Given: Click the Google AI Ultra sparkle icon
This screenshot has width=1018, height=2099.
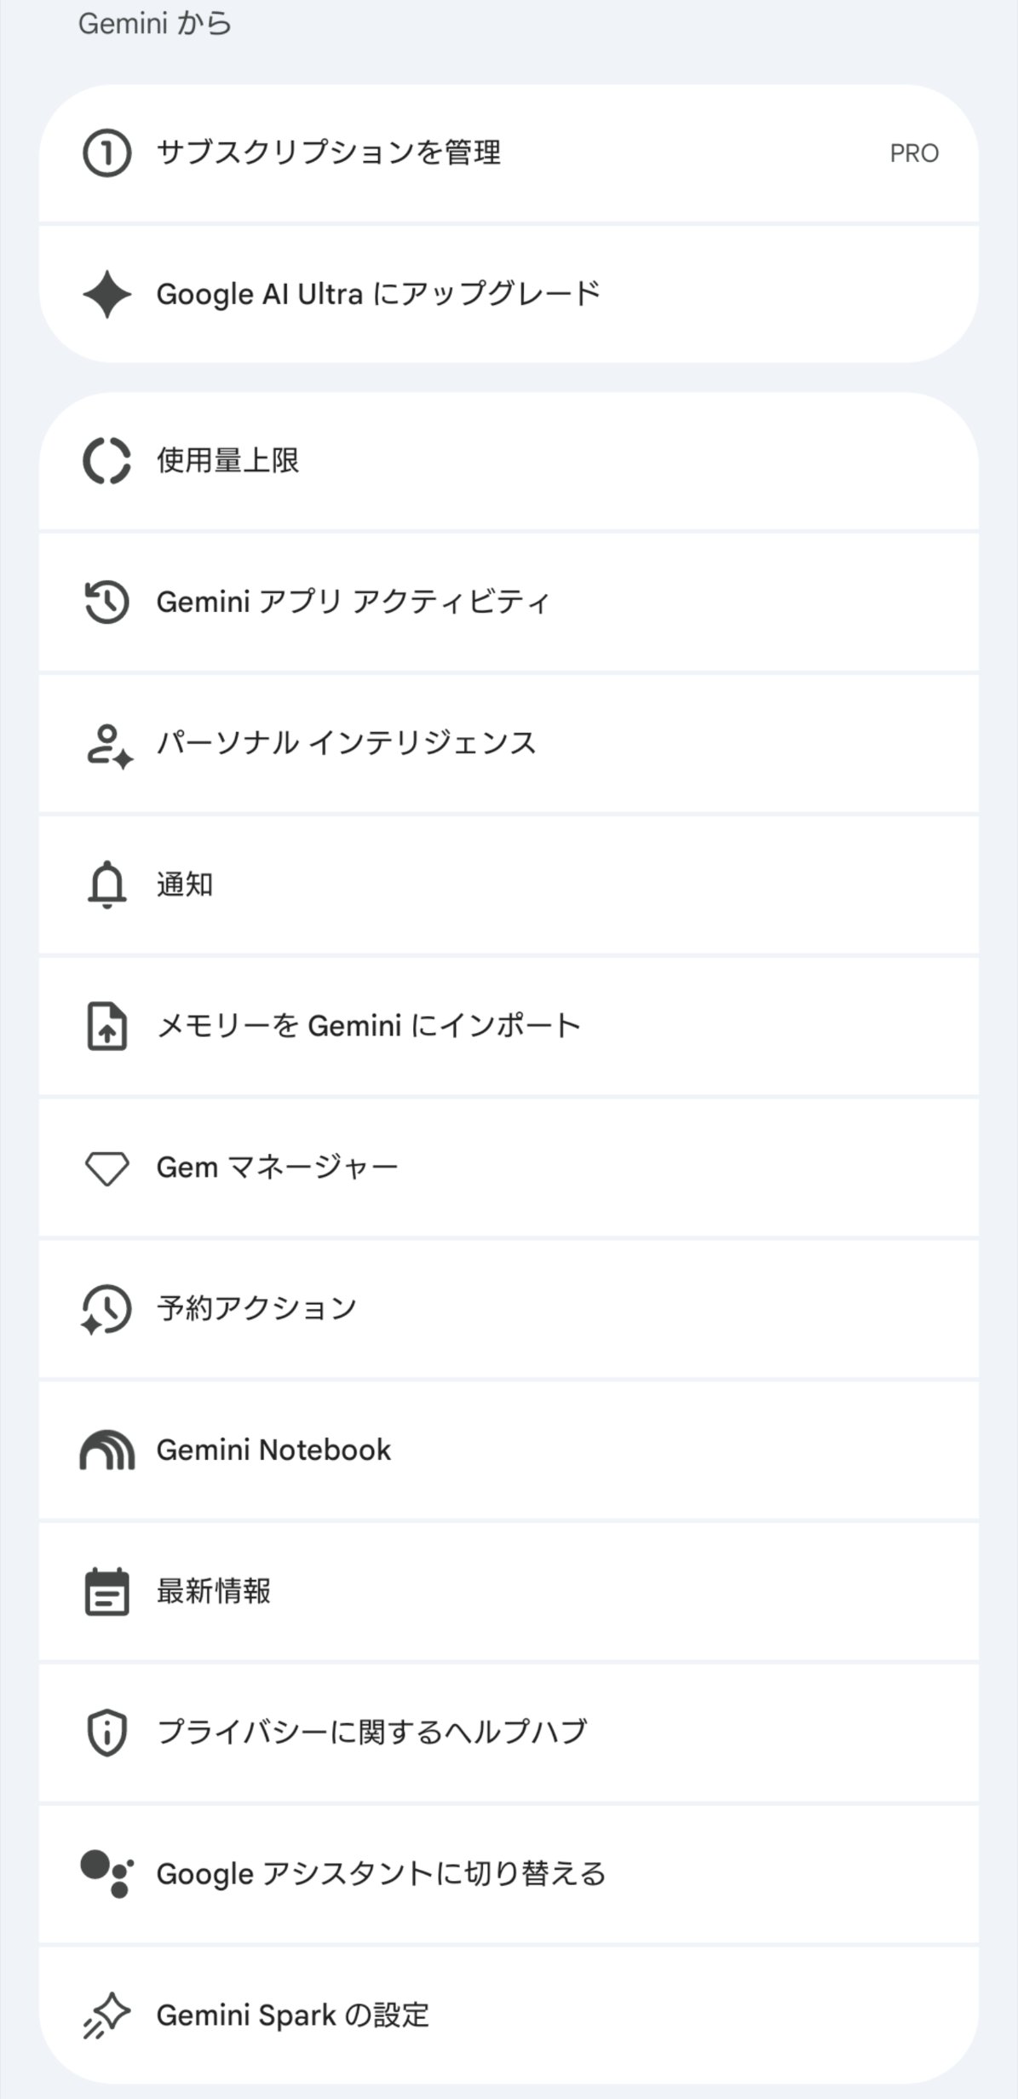Looking at the screenshot, I should point(106,294).
